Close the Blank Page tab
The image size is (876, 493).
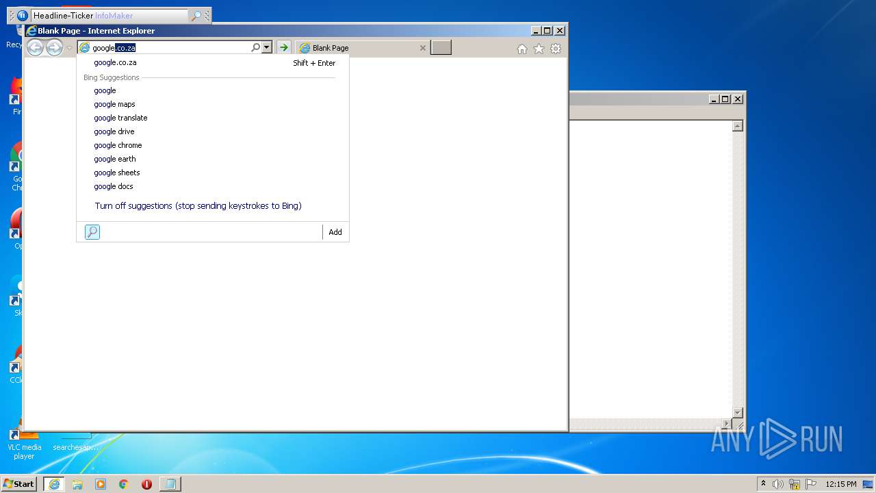[x=422, y=48]
